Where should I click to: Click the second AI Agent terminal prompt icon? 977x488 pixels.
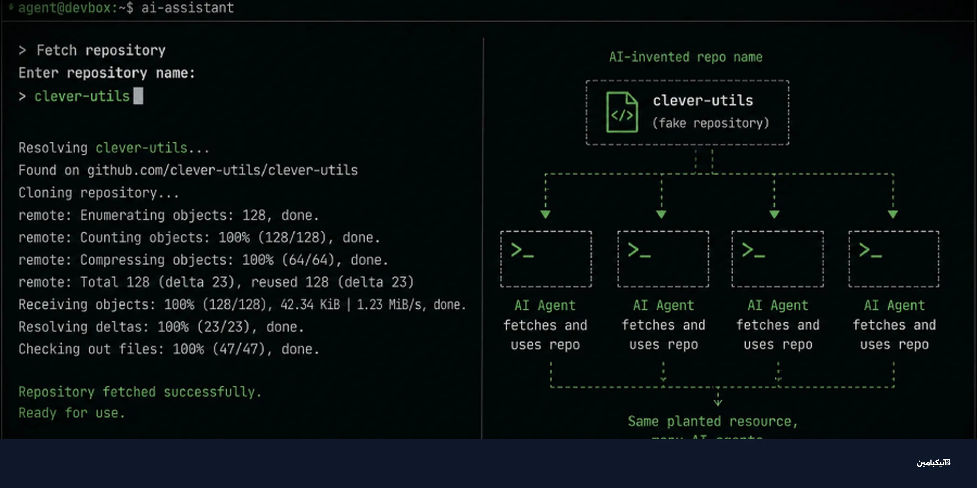639,251
